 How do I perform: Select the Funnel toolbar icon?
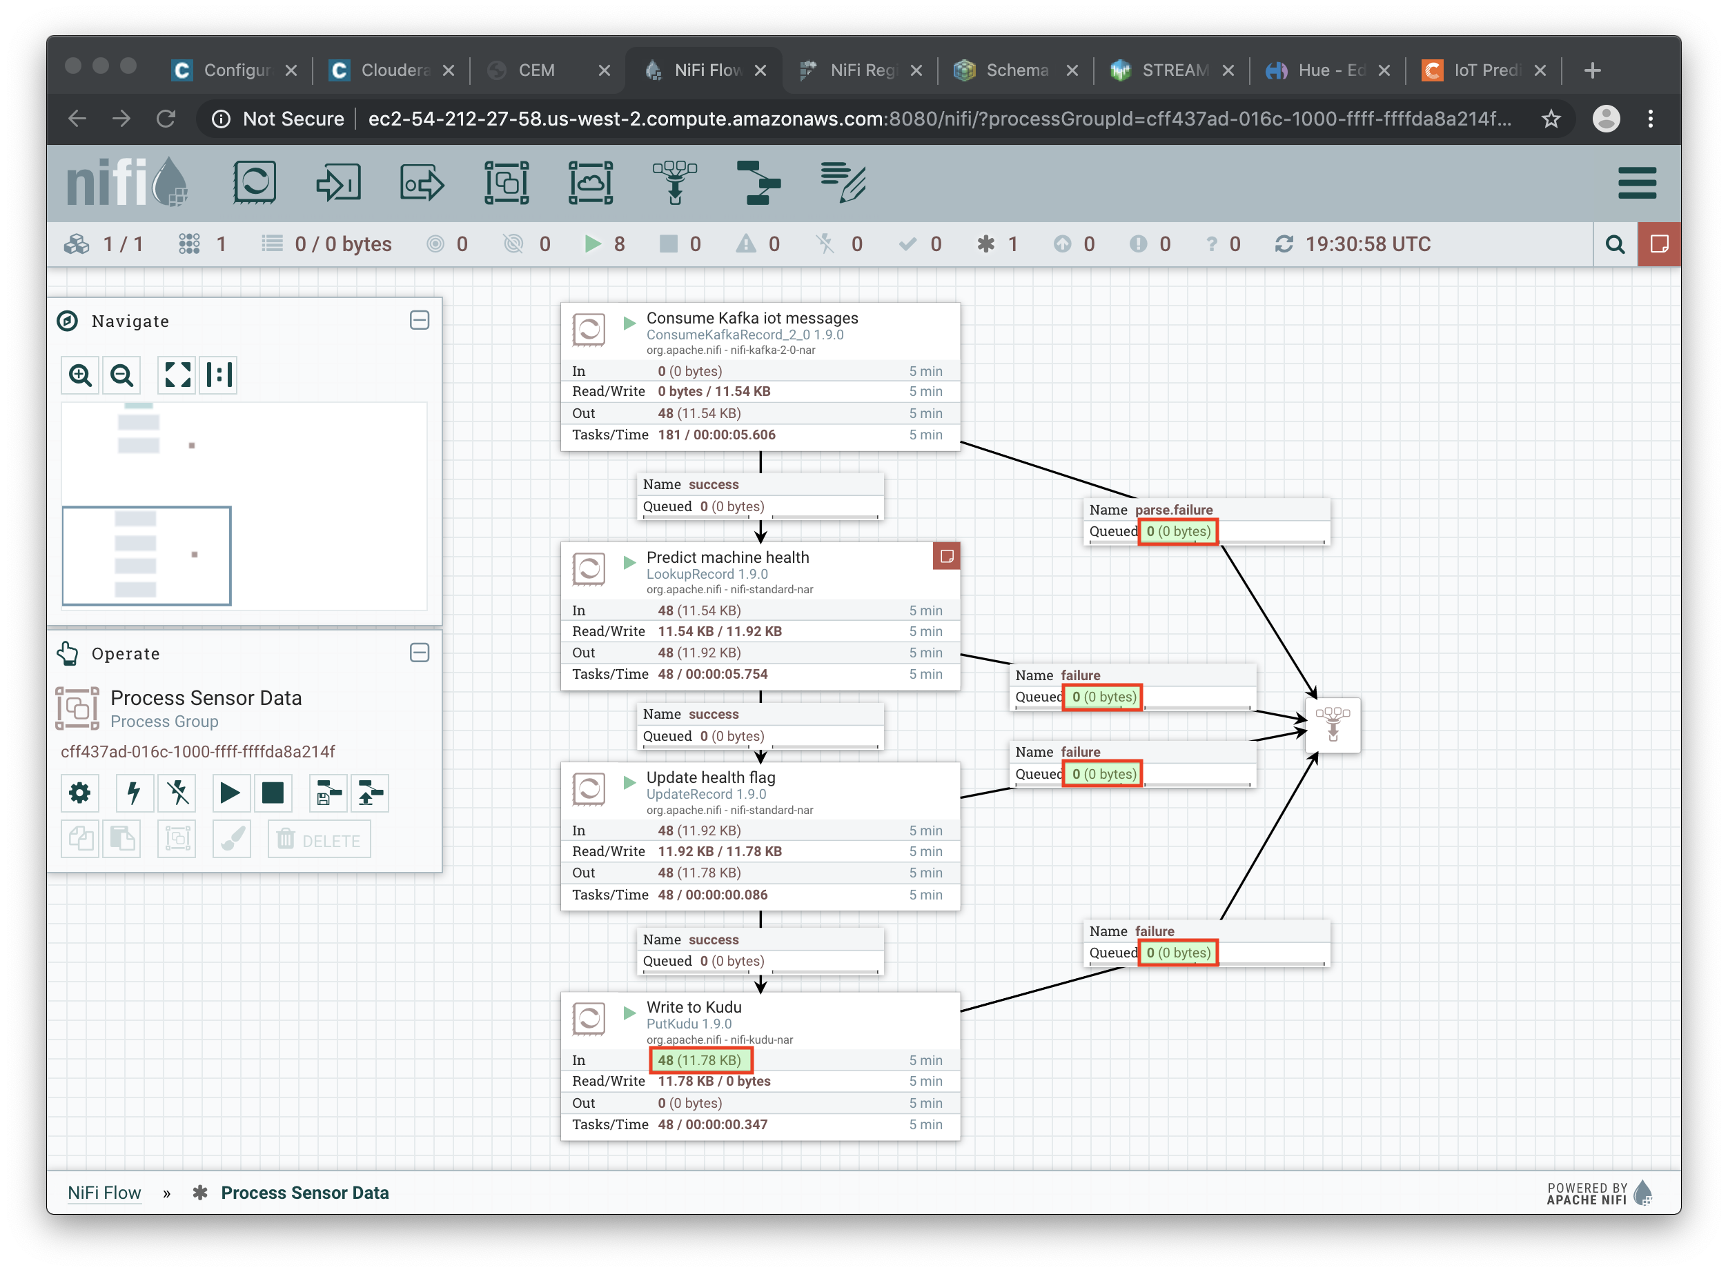pyautogui.click(x=675, y=183)
